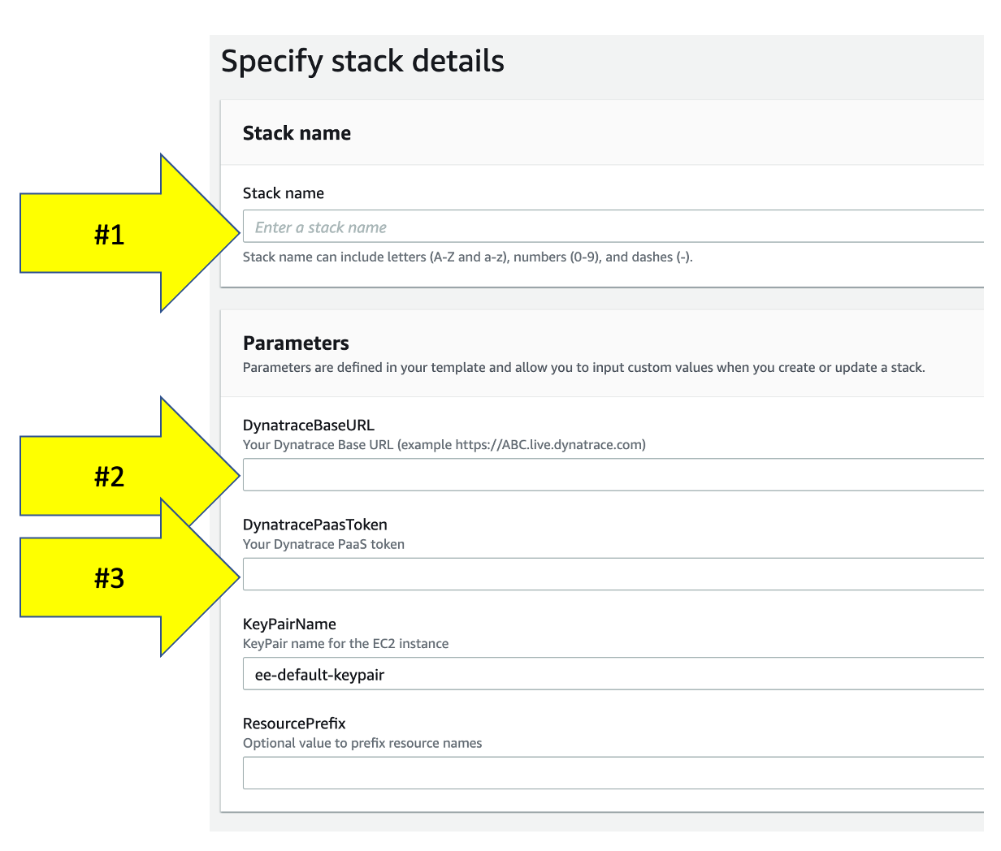This screenshot has height=851, width=1001.
Task: Click the KeyPairName field label
Action: pos(289,624)
